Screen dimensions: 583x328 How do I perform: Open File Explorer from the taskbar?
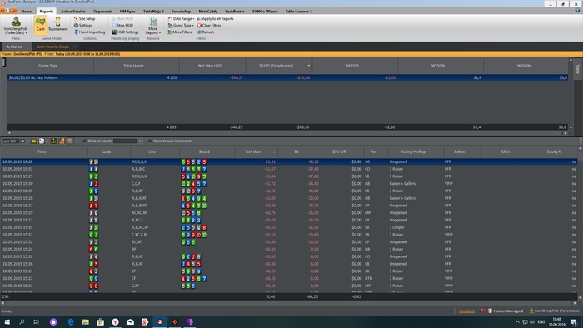[86, 321]
